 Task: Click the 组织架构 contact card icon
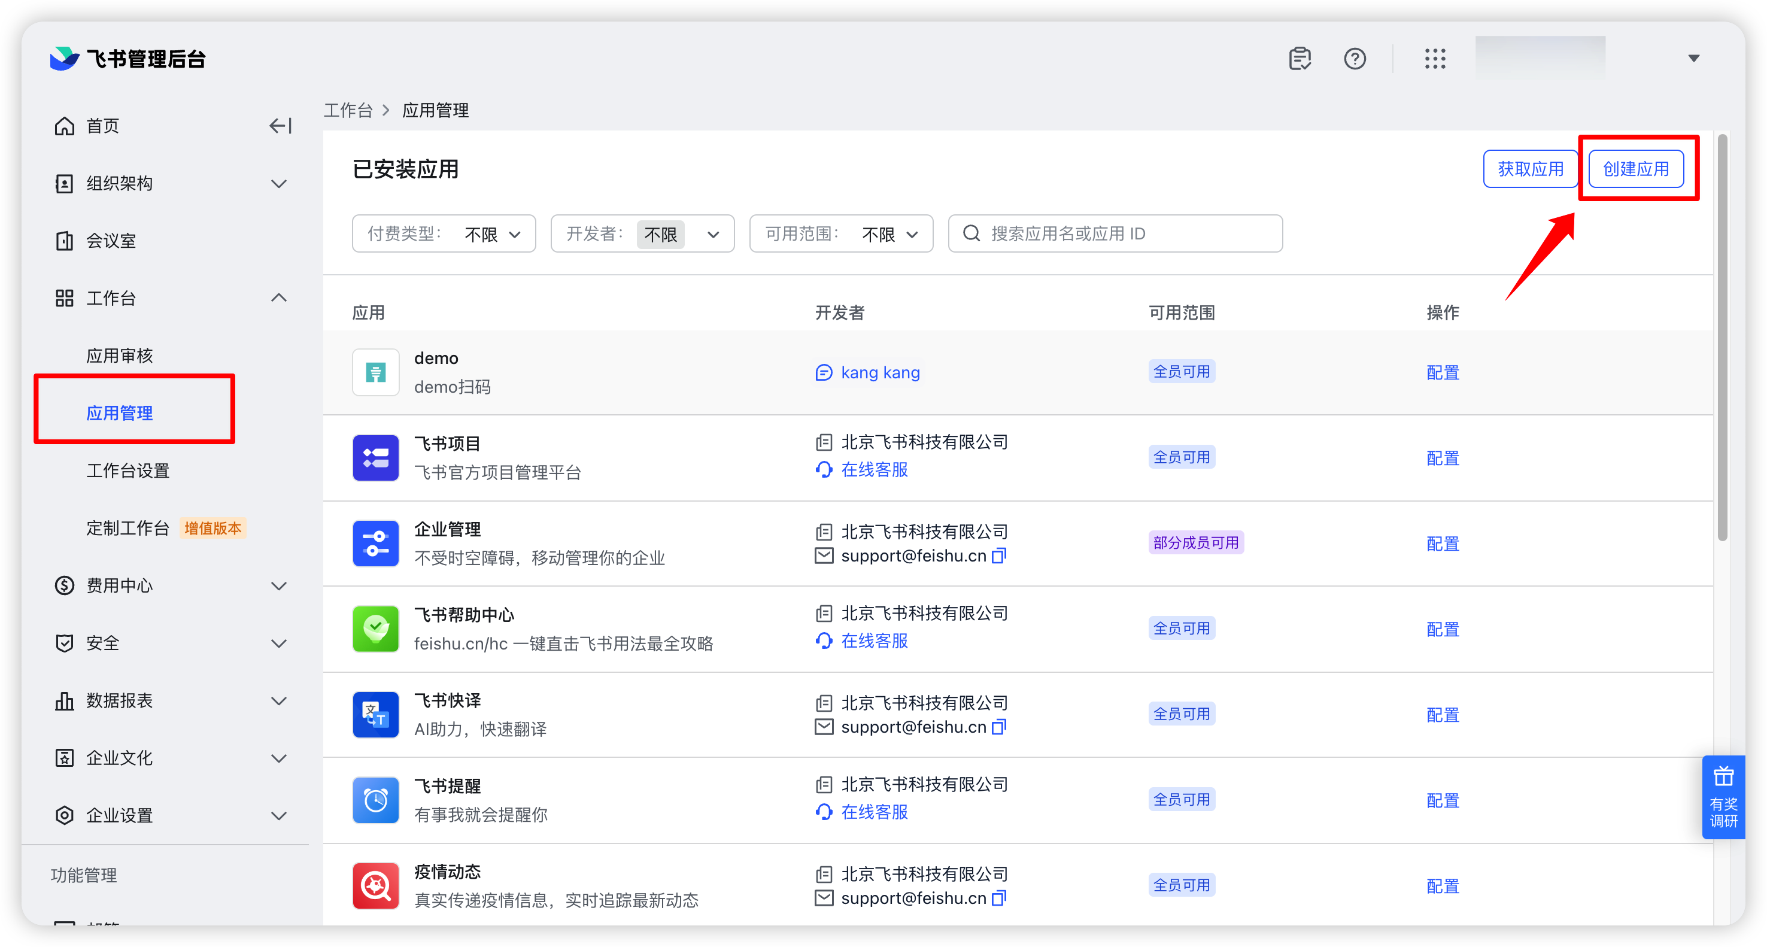click(65, 183)
